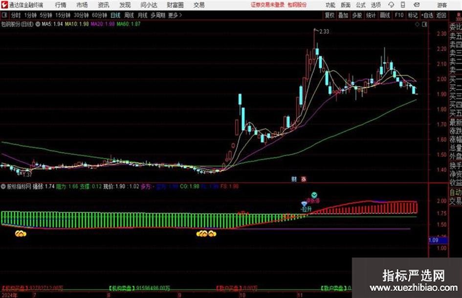The image size is (462, 298).
Task: Switch to the 分时 period tab
Action: (16, 15)
